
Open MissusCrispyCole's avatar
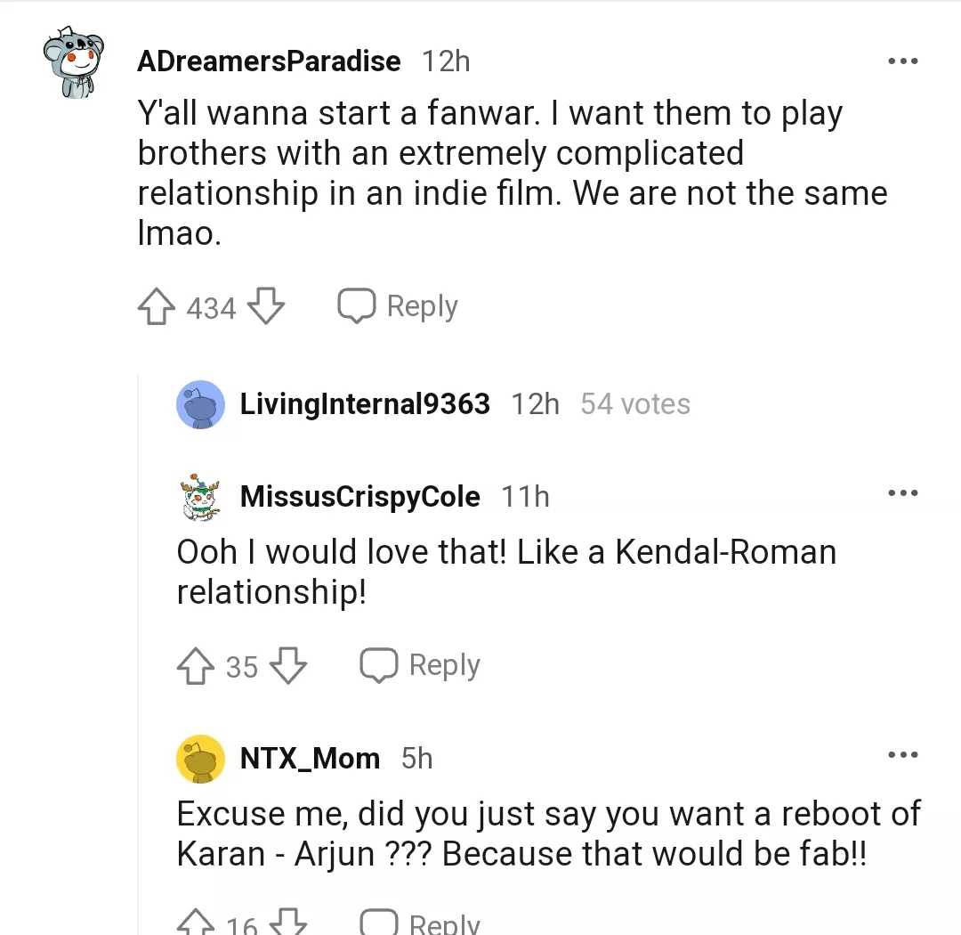tap(200, 497)
